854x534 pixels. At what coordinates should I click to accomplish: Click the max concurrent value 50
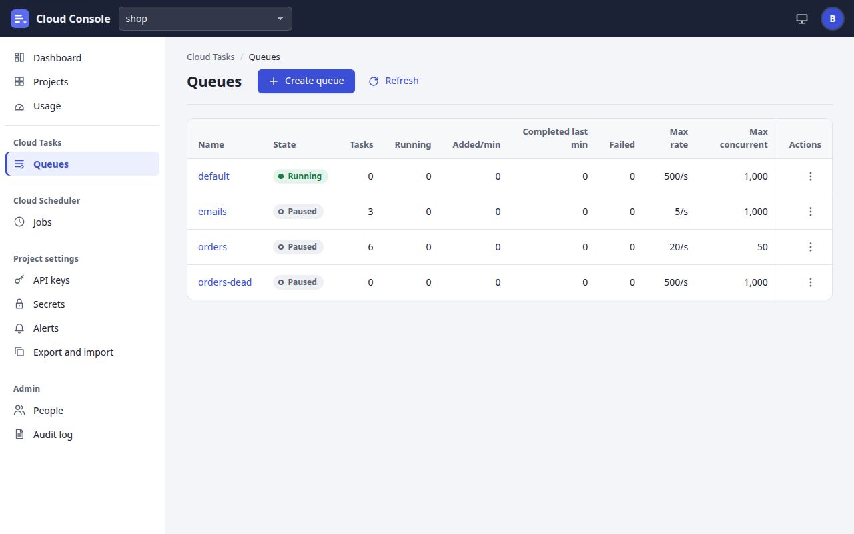(762, 247)
